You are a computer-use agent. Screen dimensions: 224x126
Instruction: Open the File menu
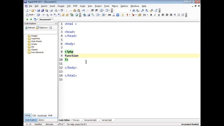(30, 6)
